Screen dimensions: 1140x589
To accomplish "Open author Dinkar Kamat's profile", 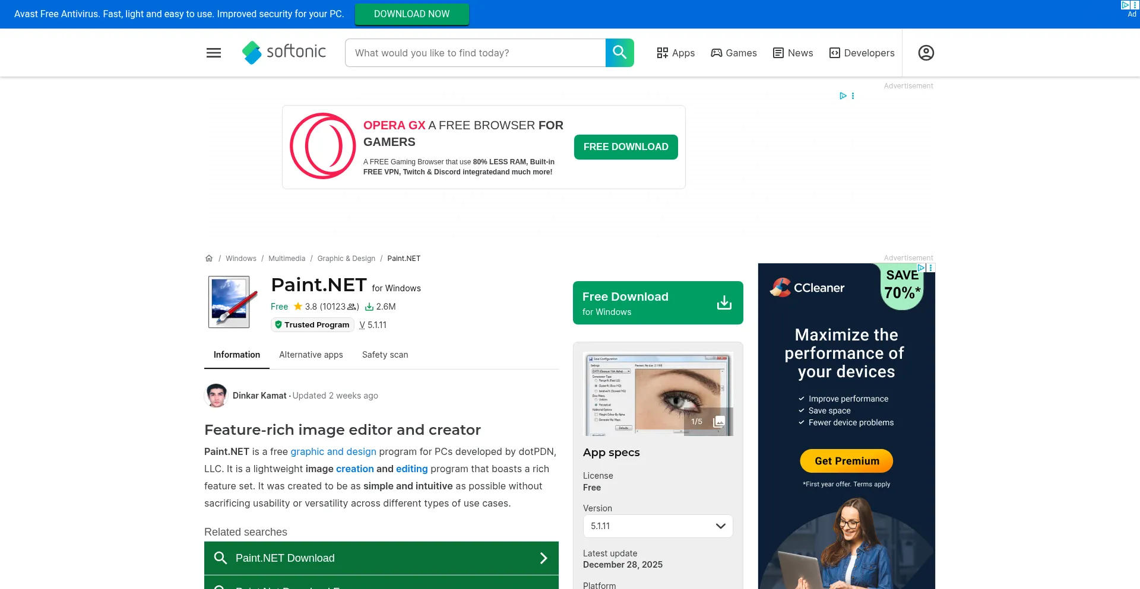I will coord(259,395).
